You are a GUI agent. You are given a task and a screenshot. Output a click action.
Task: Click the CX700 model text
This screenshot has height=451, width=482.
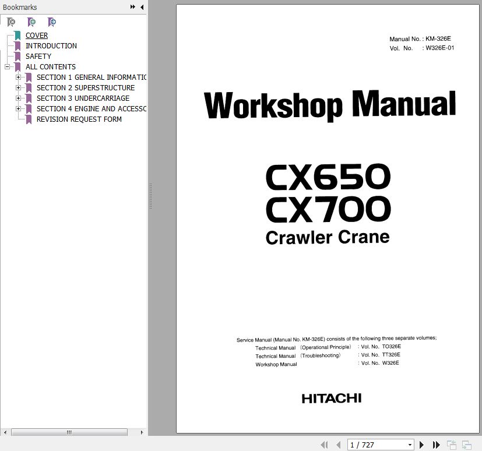tap(328, 209)
